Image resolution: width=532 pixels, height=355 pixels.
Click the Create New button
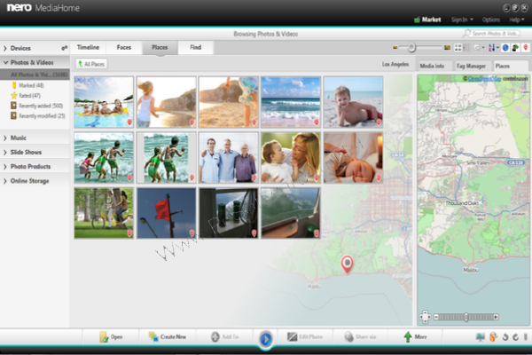(x=168, y=336)
